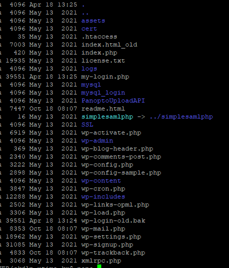
Task: Select the index.php file name
Action: [99, 53]
